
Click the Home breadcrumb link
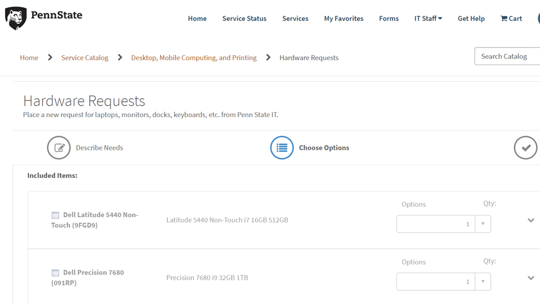click(x=29, y=57)
